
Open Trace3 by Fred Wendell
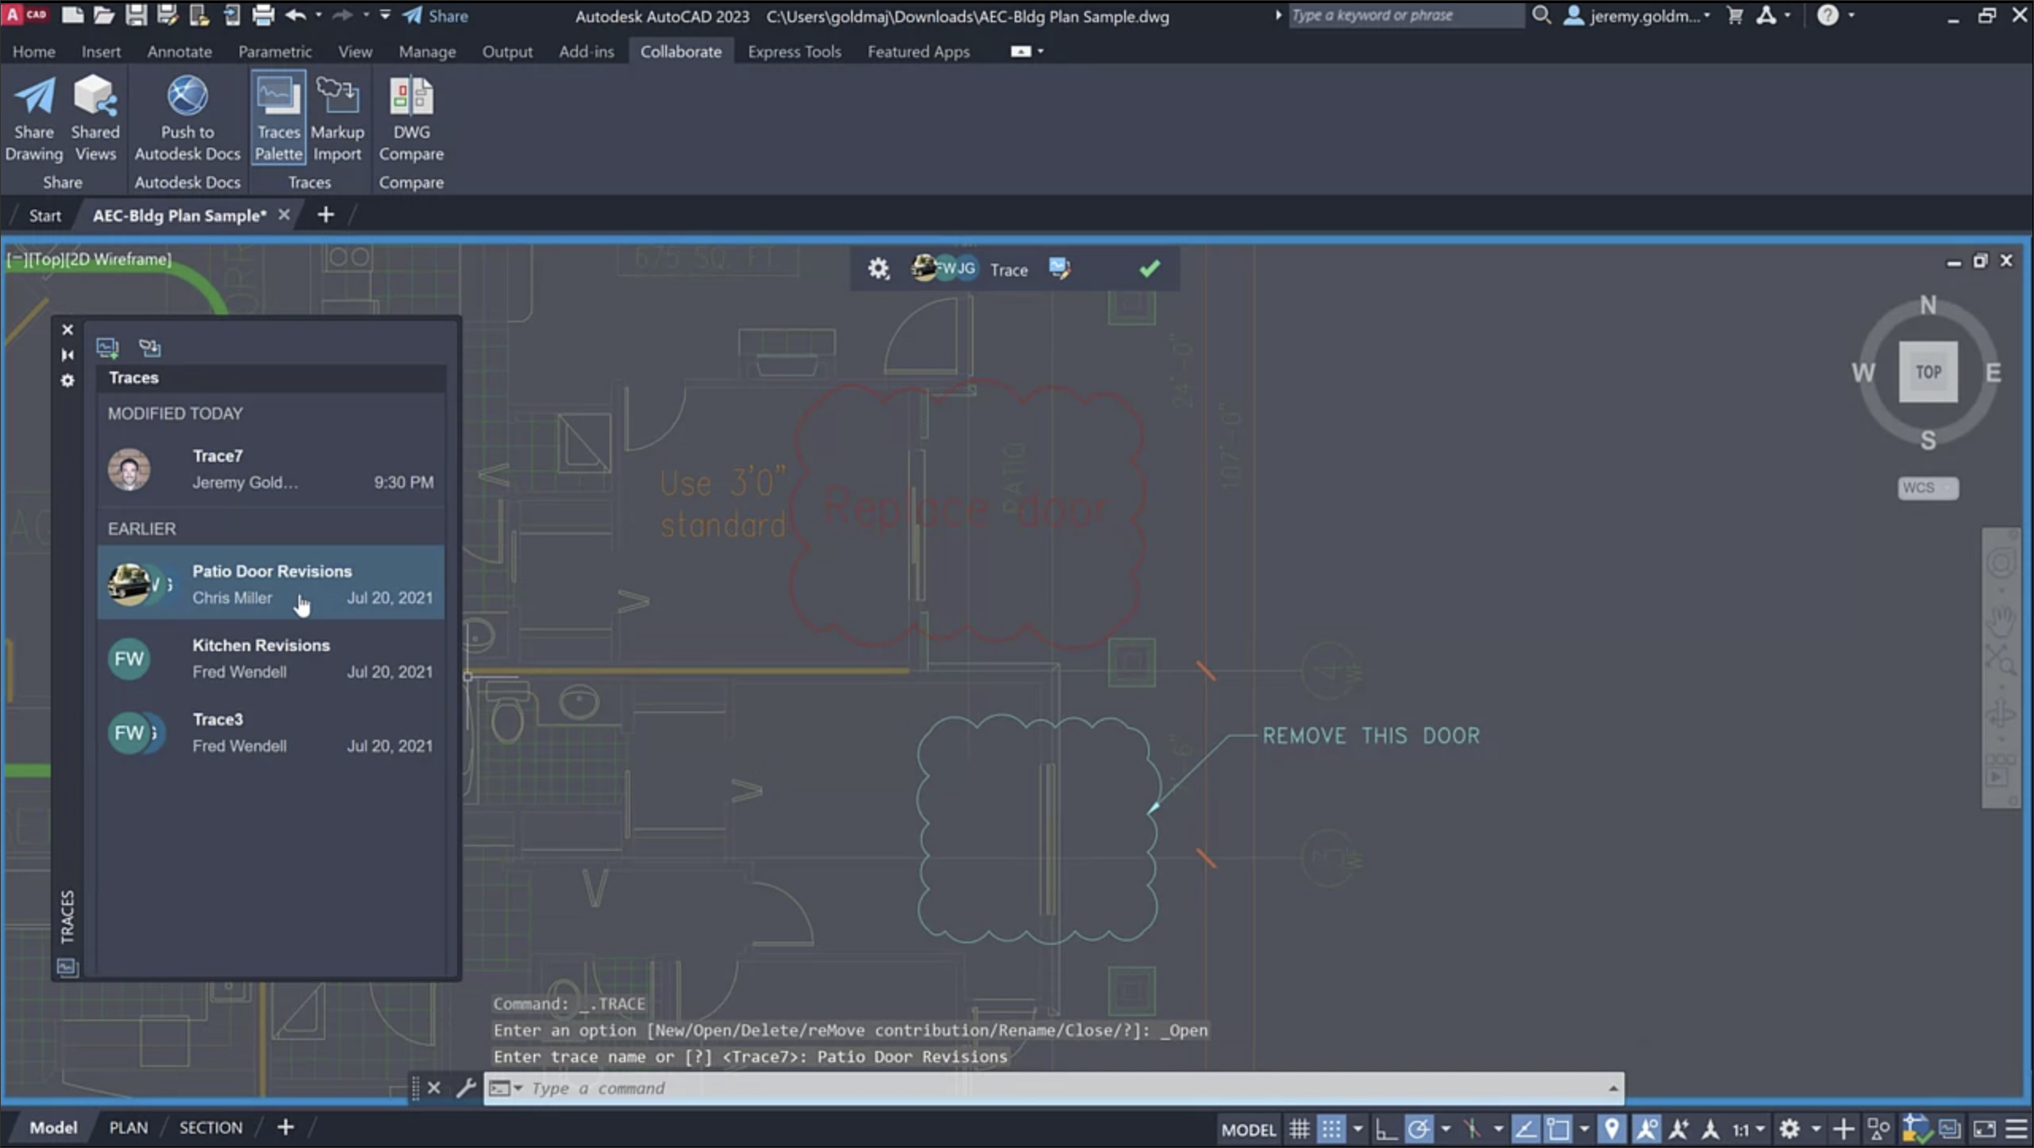tap(271, 732)
